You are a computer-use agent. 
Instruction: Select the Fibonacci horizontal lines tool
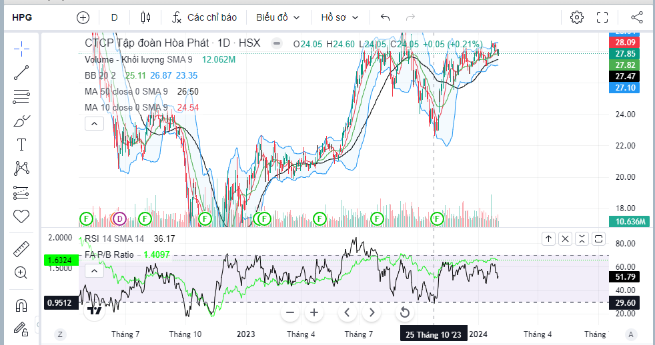21,97
